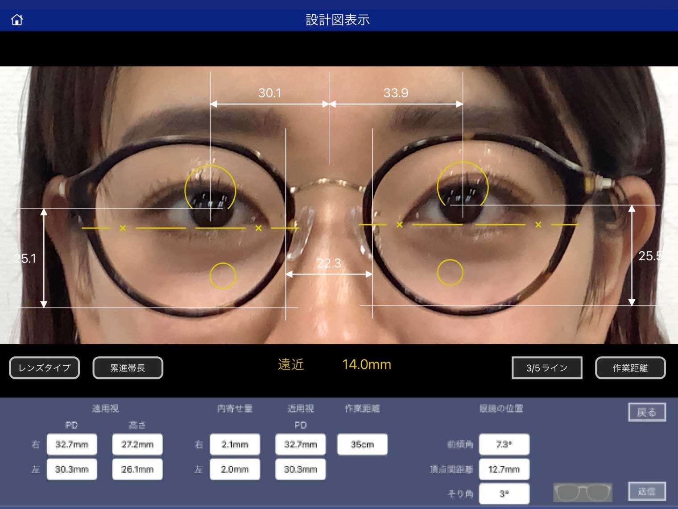Click the 遠用視 section heading
This screenshot has width=678, height=509.
[x=105, y=409]
